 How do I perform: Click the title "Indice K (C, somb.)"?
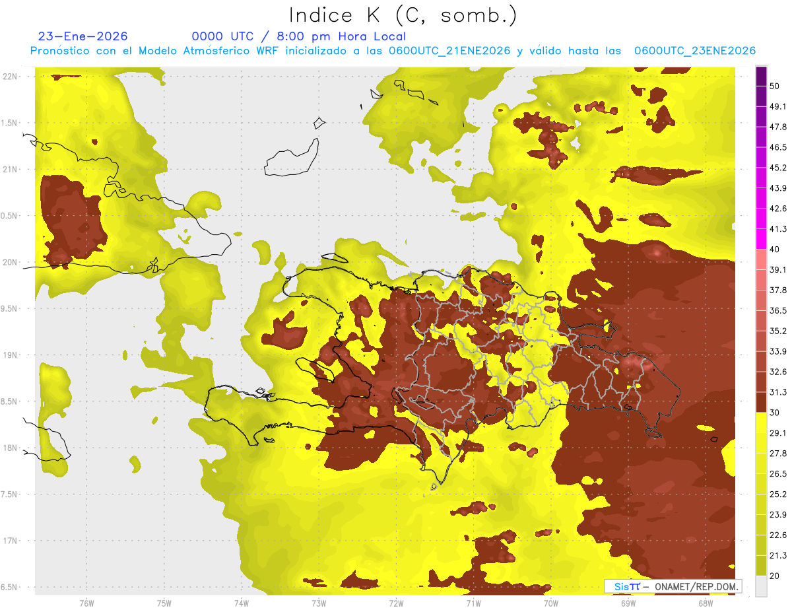(x=403, y=16)
